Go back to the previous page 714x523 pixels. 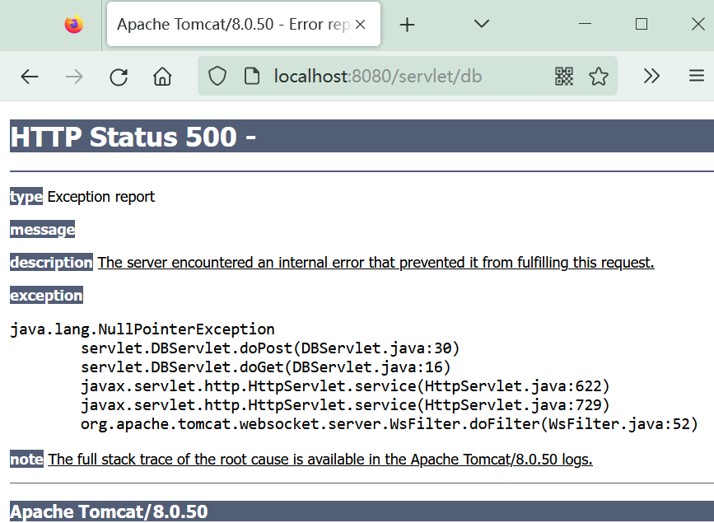[30, 77]
